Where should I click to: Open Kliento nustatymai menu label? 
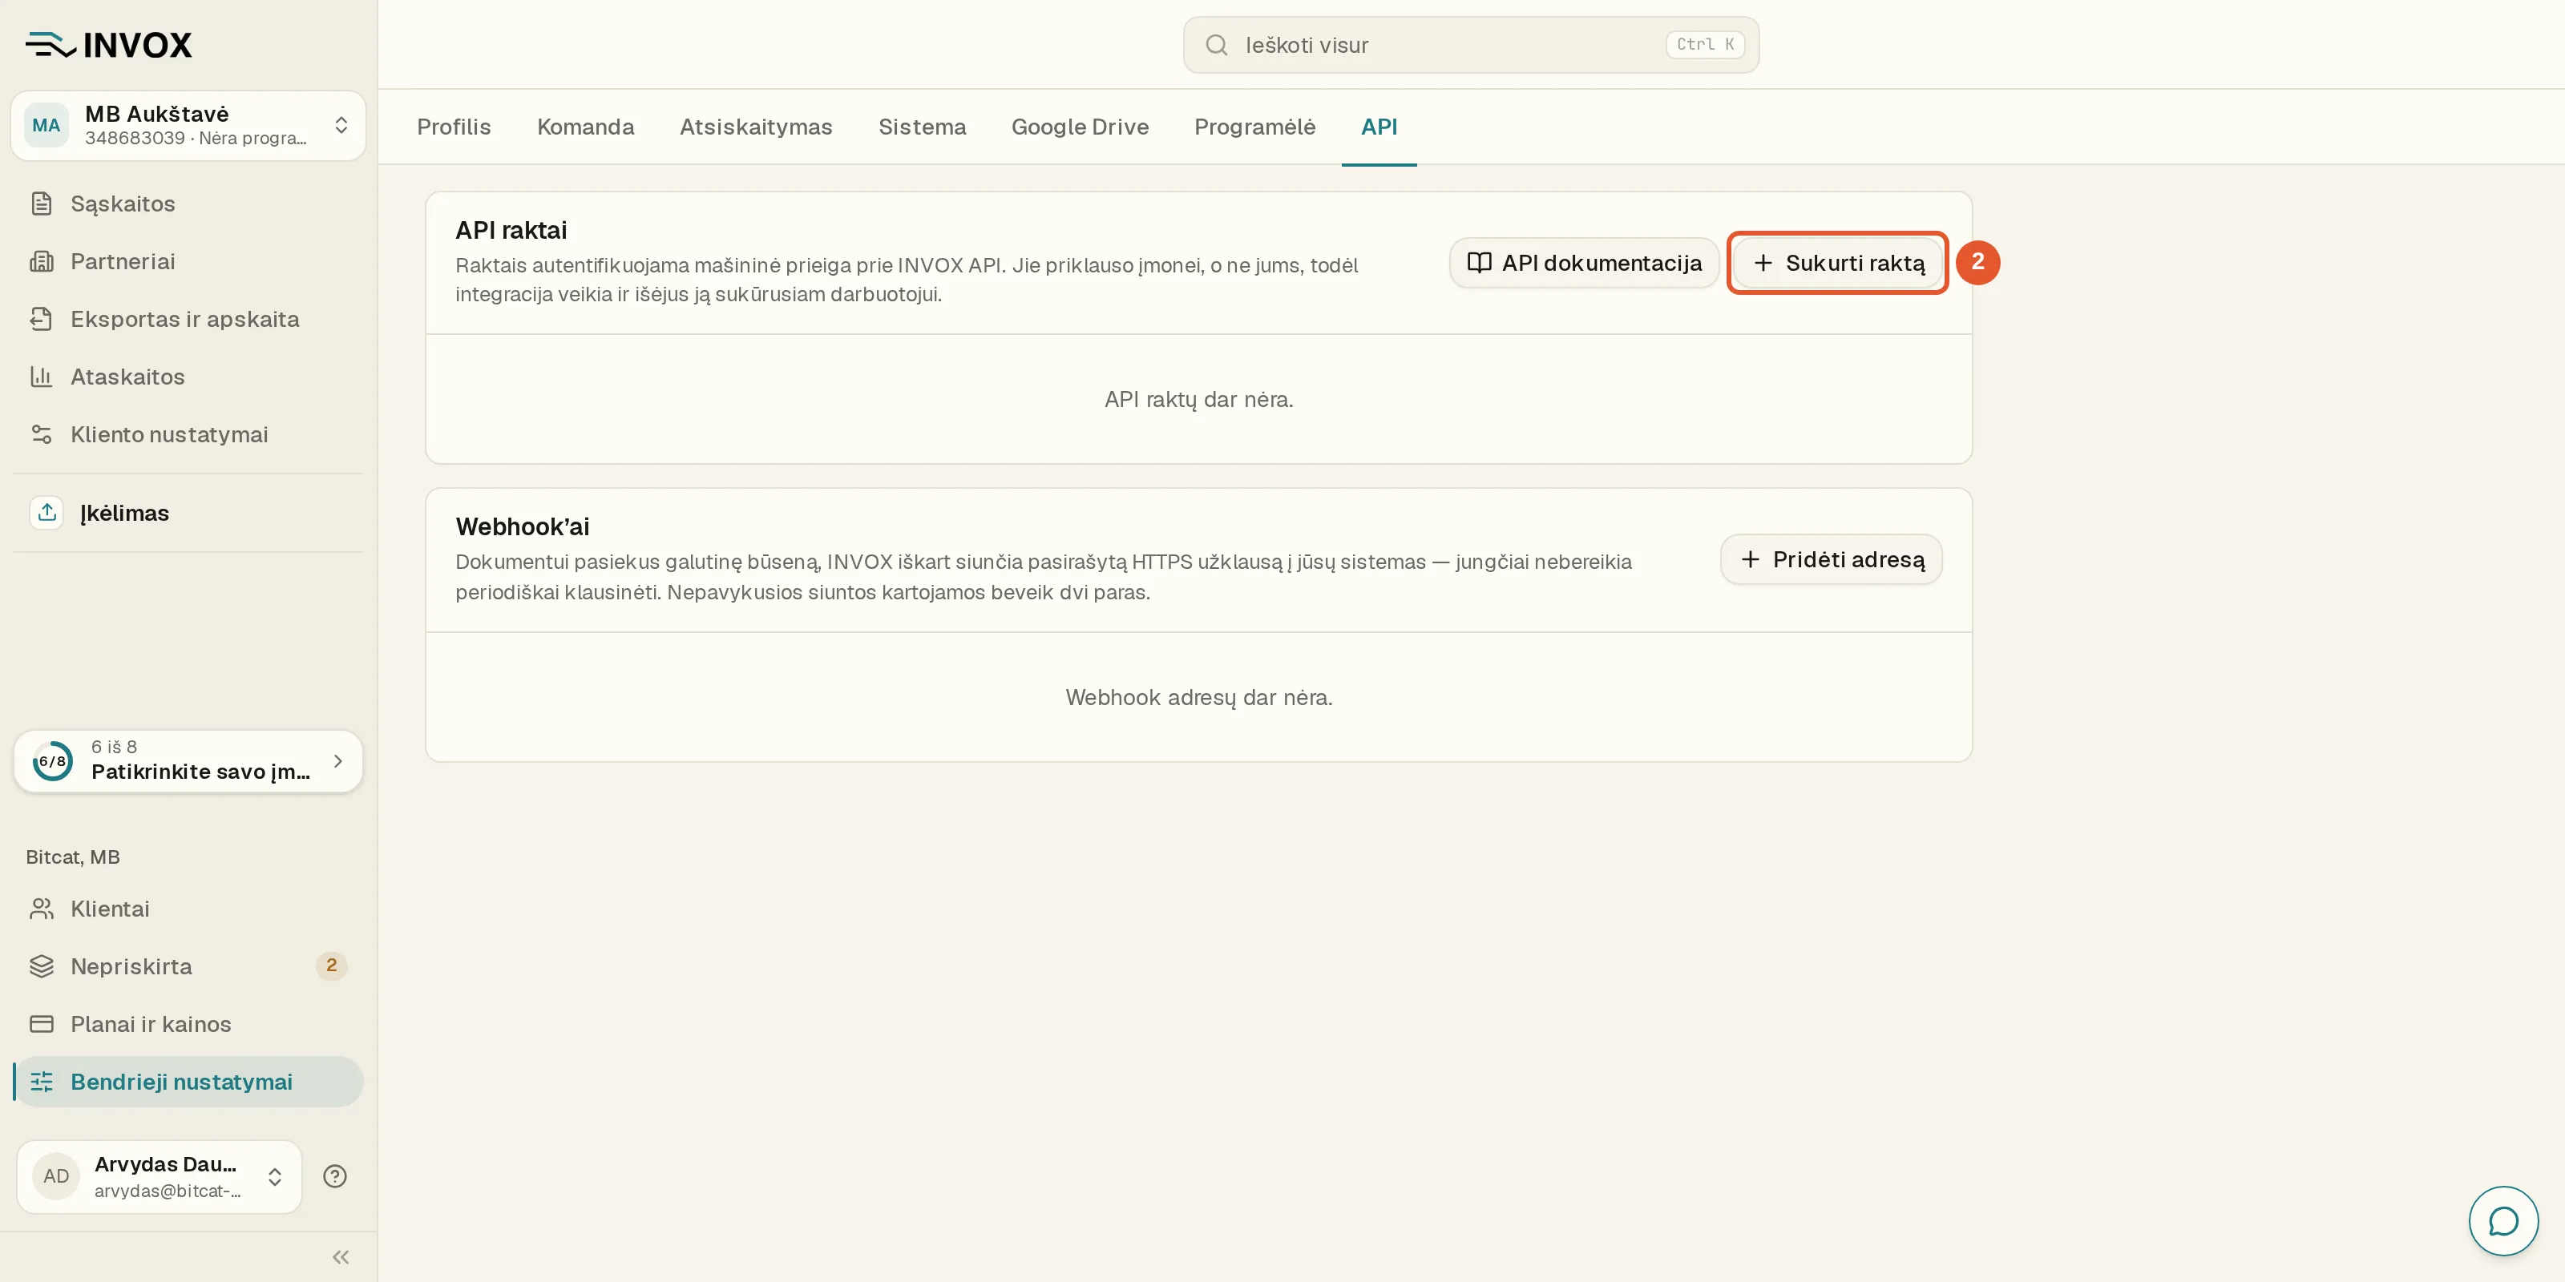(x=169, y=434)
